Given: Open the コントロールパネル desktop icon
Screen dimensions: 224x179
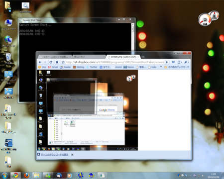Looking at the screenshot, I should point(8,78).
